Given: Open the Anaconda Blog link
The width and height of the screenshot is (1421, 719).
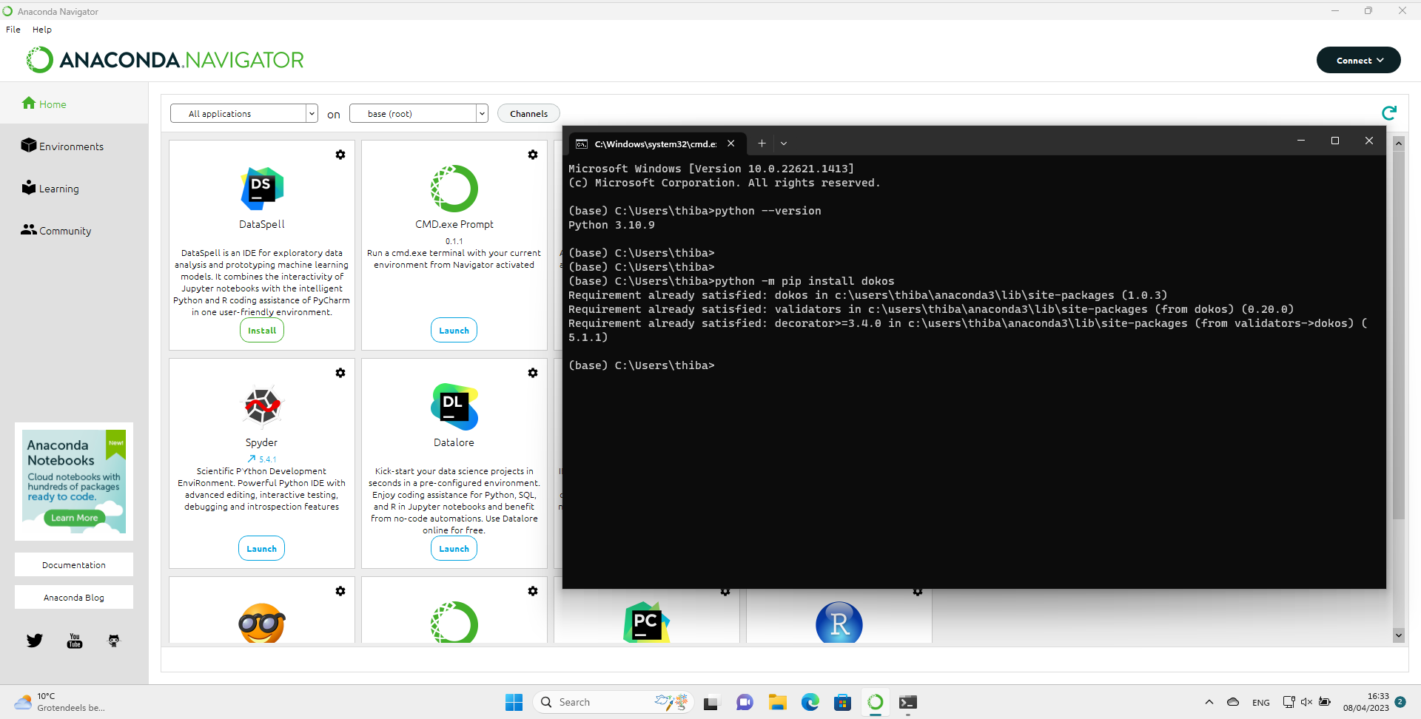Looking at the screenshot, I should pos(74,598).
